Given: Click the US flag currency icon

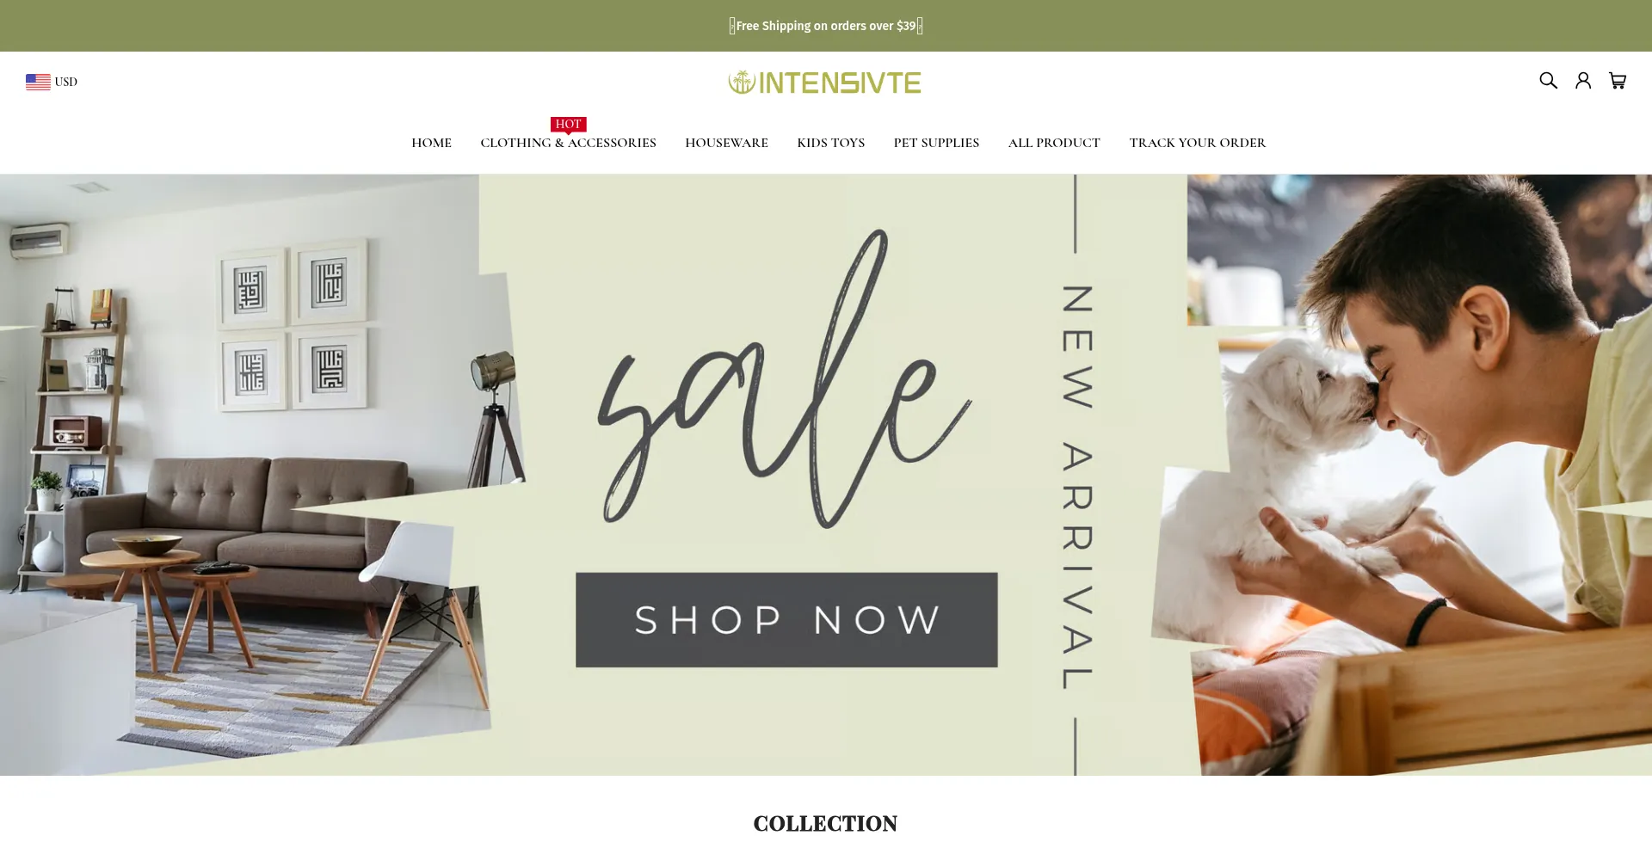Looking at the screenshot, I should (x=38, y=82).
